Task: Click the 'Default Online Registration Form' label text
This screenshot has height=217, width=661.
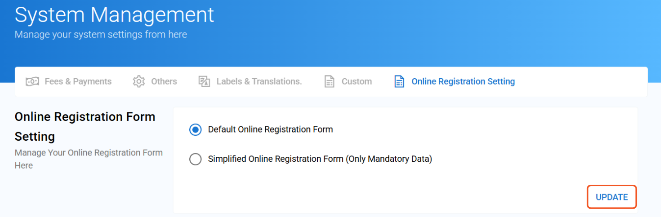Action: (270, 130)
